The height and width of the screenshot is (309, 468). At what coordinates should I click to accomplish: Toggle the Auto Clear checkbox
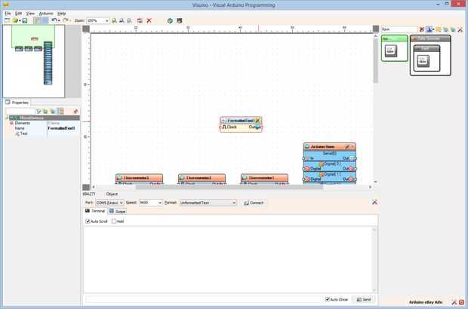[328, 299]
